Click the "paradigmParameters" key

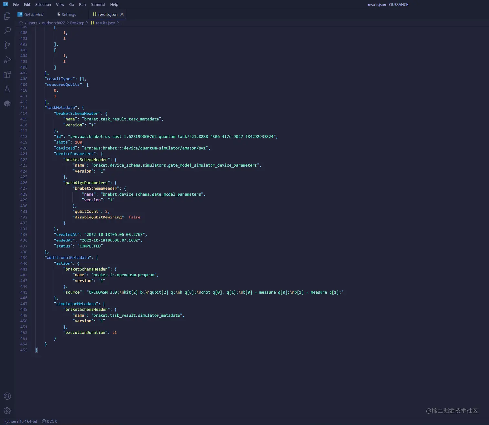[86, 183]
